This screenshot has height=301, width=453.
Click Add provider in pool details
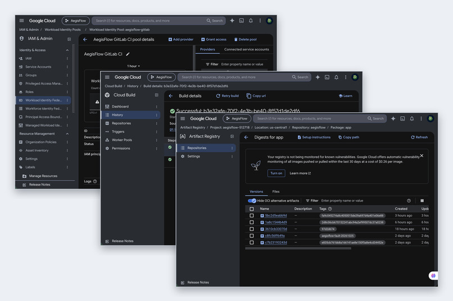[181, 39]
